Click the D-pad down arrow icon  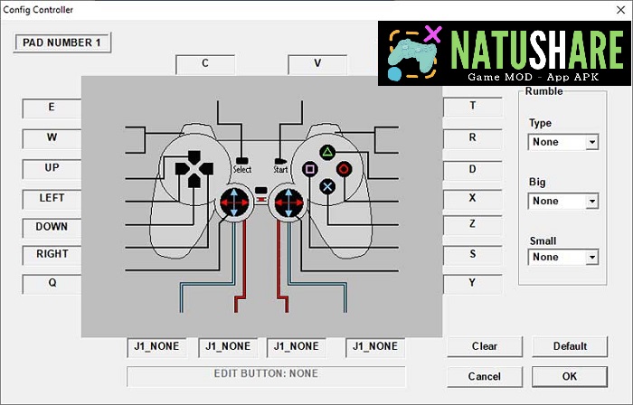click(194, 181)
